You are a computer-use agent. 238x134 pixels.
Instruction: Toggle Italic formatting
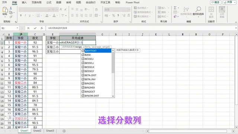pyautogui.click(x=25, y=16)
